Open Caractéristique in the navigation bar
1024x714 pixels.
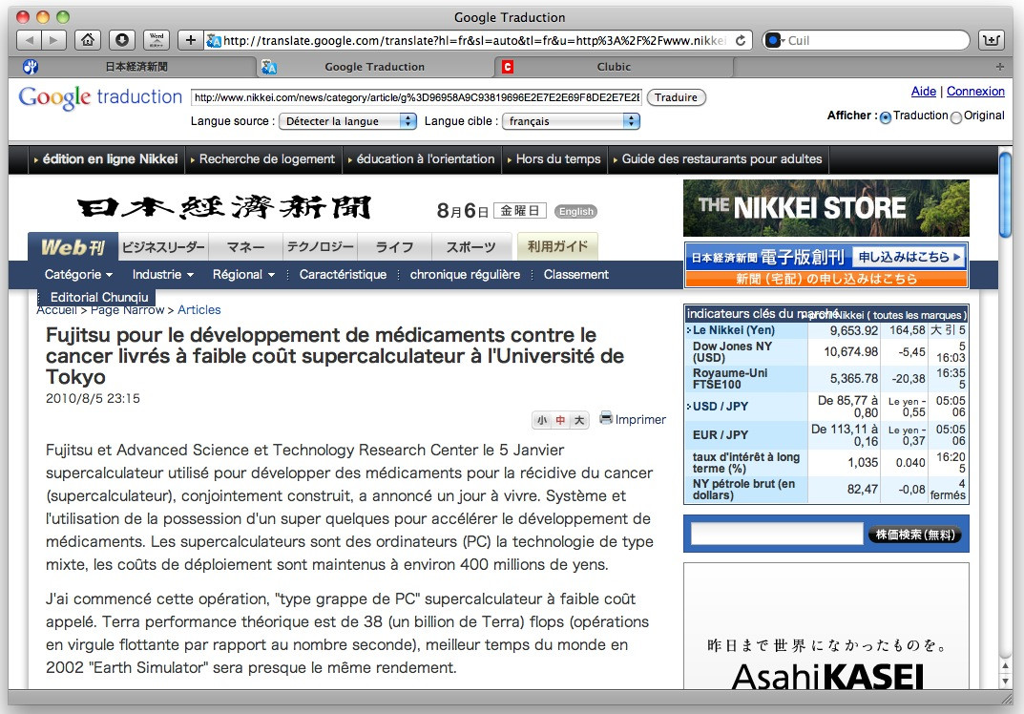(343, 274)
